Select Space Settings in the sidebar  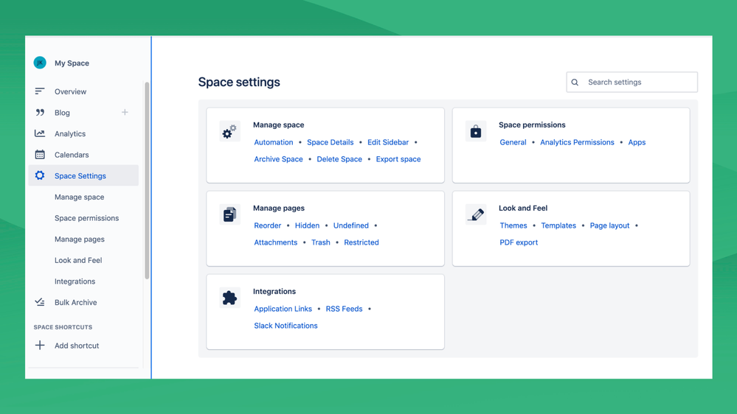pos(83,175)
